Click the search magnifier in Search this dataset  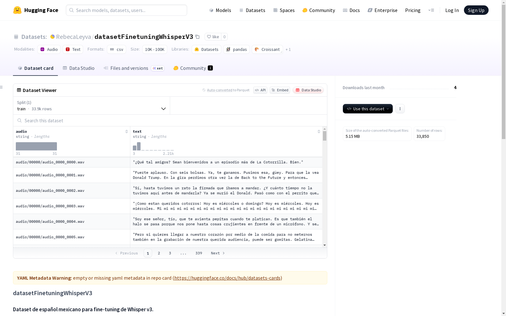[x=20, y=121]
